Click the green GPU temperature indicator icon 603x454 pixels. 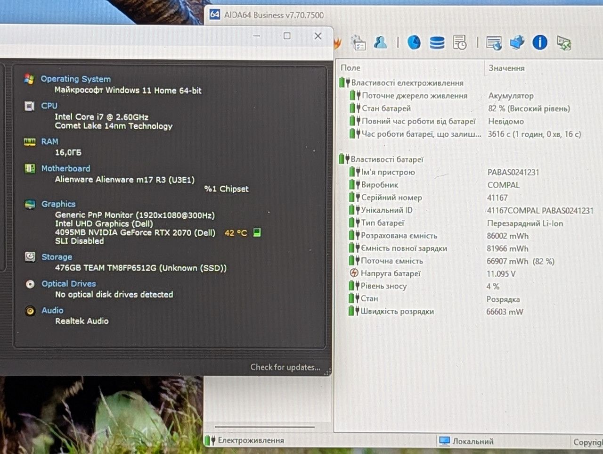click(257, 232)
